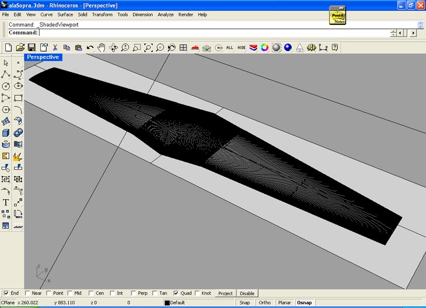The image size is (426, 308).
Task: Uncheck the End osnap checkbox
Action: pos(6,293)
